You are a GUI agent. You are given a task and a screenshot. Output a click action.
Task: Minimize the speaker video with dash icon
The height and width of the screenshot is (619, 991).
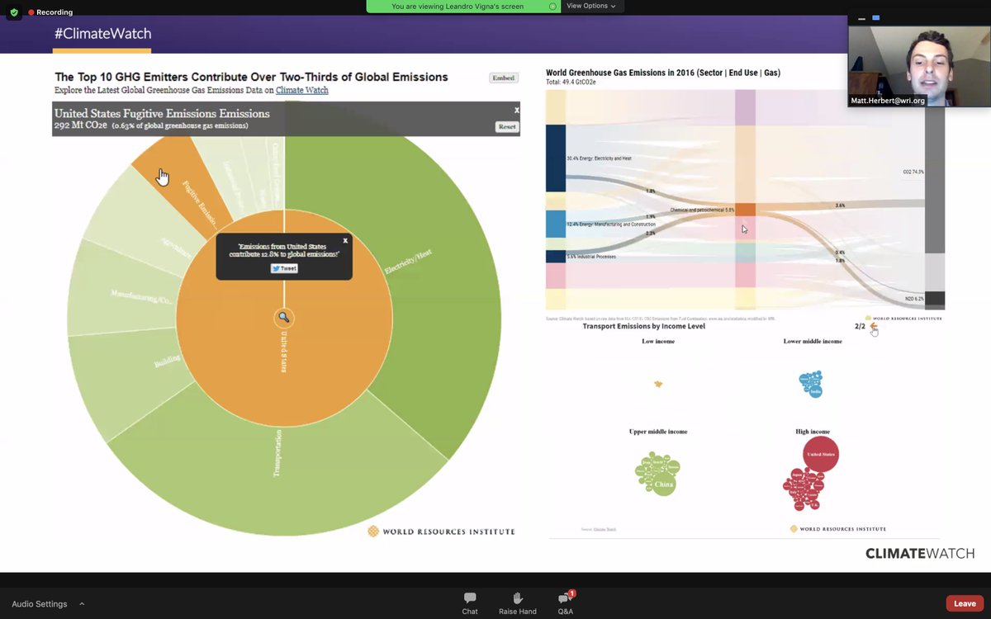(862, 18)
